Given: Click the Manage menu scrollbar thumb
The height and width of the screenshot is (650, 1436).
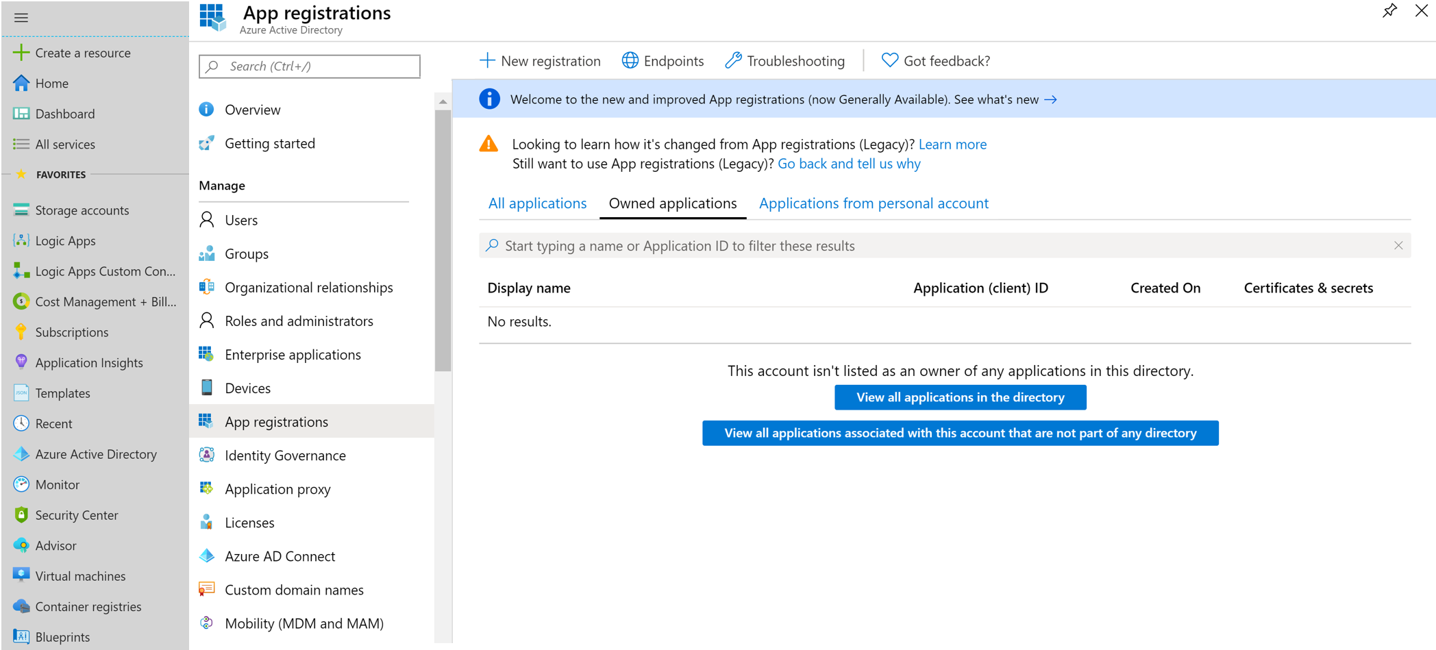Looking at the screenshot, I should tap(443, 240).
